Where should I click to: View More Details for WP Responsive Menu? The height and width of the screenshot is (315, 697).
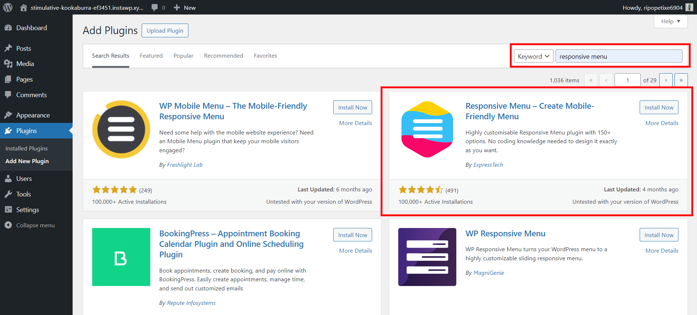(662, 251)
